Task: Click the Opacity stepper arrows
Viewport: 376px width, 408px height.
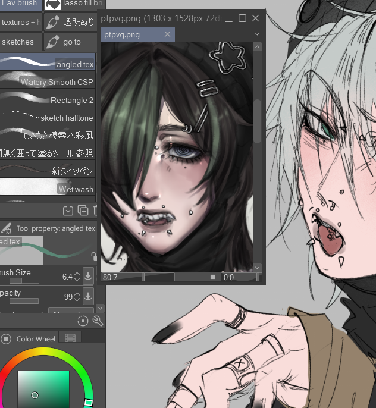Action: pyautogui.click(x=77, y=297)
